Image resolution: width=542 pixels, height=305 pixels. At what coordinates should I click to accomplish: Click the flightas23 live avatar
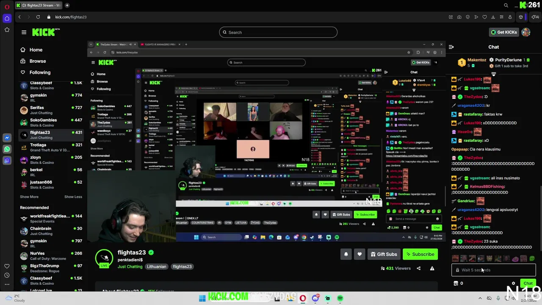coord(104,258)
